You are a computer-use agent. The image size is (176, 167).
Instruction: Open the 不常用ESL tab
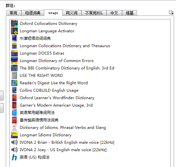[94, 13]
